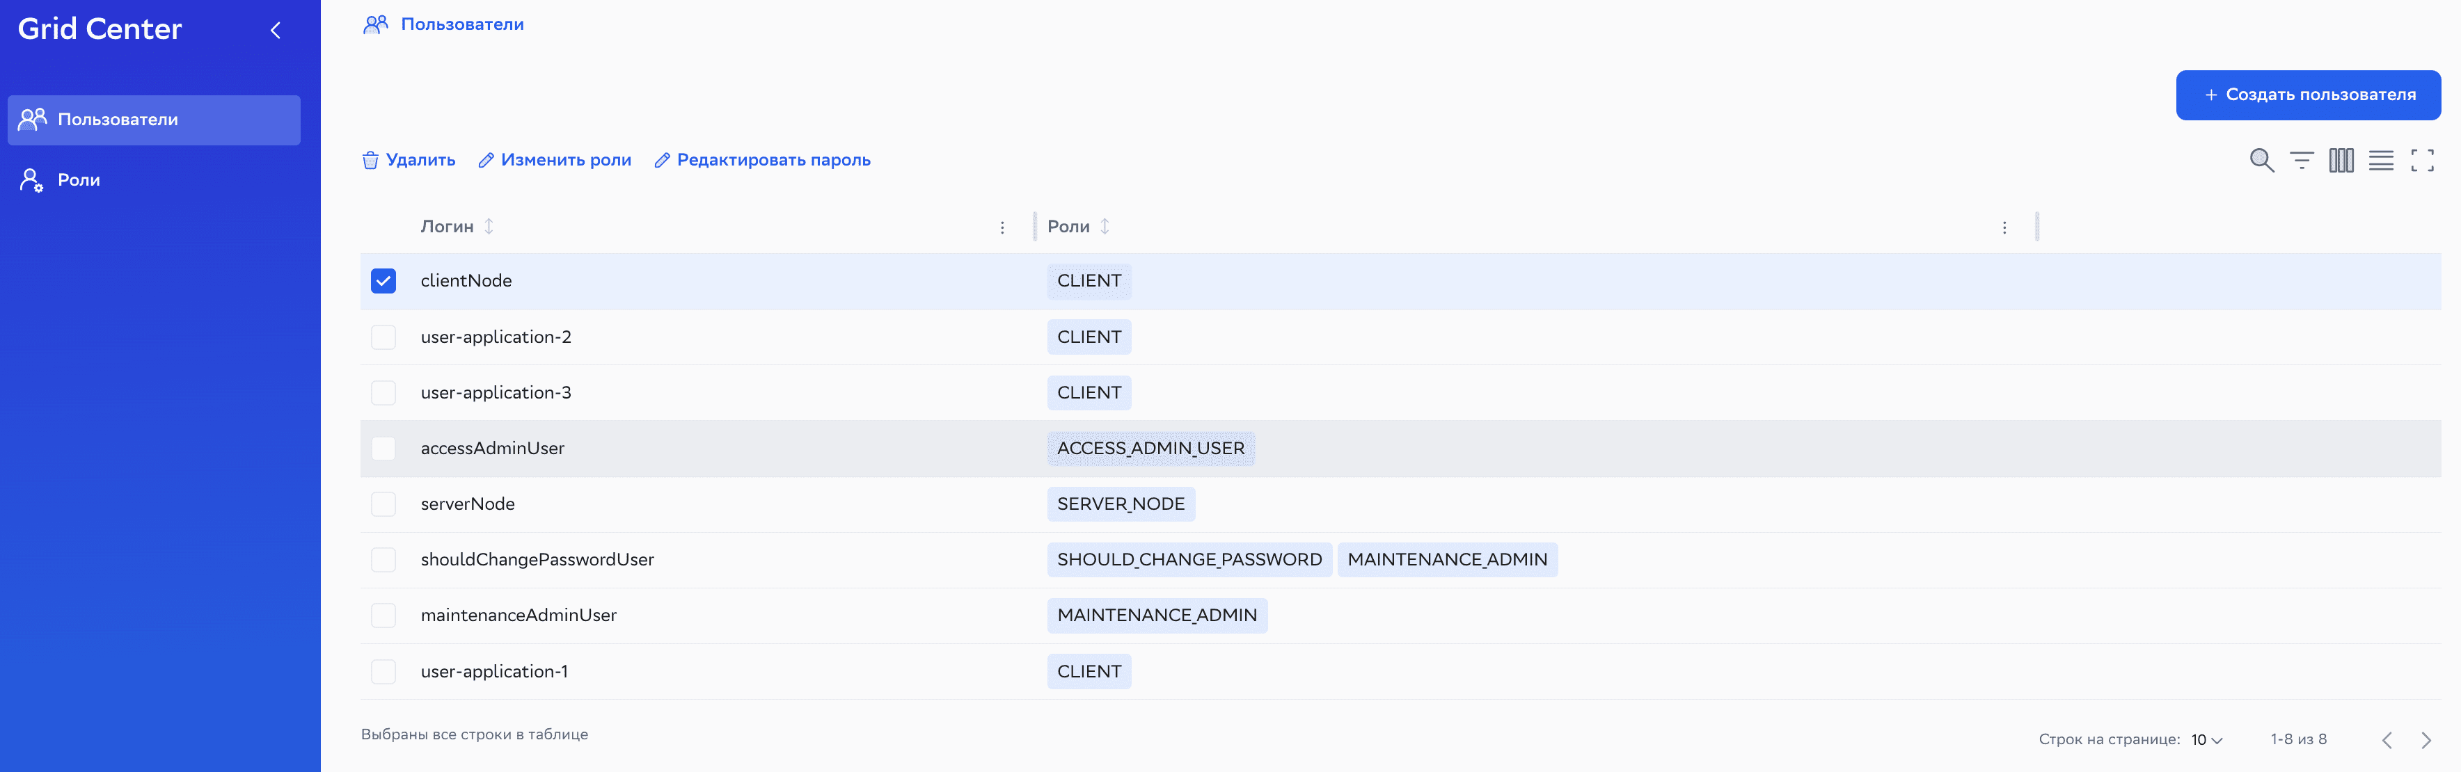The width and height of the screenshot is (2461, 772).
Task: Tick the maintenanceAdminUser checkbox
Action: coord(383,616)
